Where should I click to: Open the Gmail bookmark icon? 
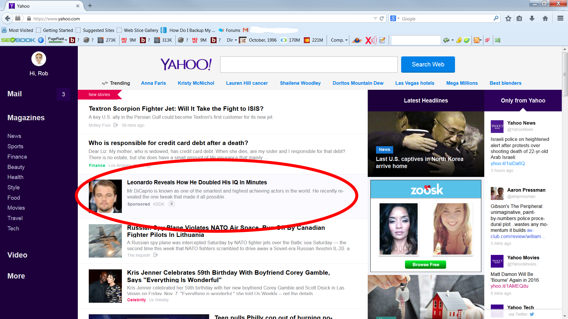pyautogui.click(x=245, y=30)
